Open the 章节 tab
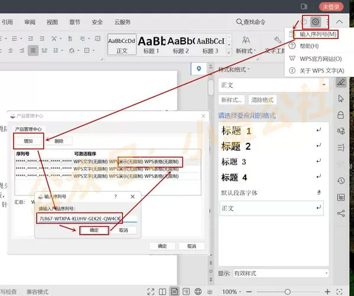This screenshot has width=354, height=296. point(75,22)
